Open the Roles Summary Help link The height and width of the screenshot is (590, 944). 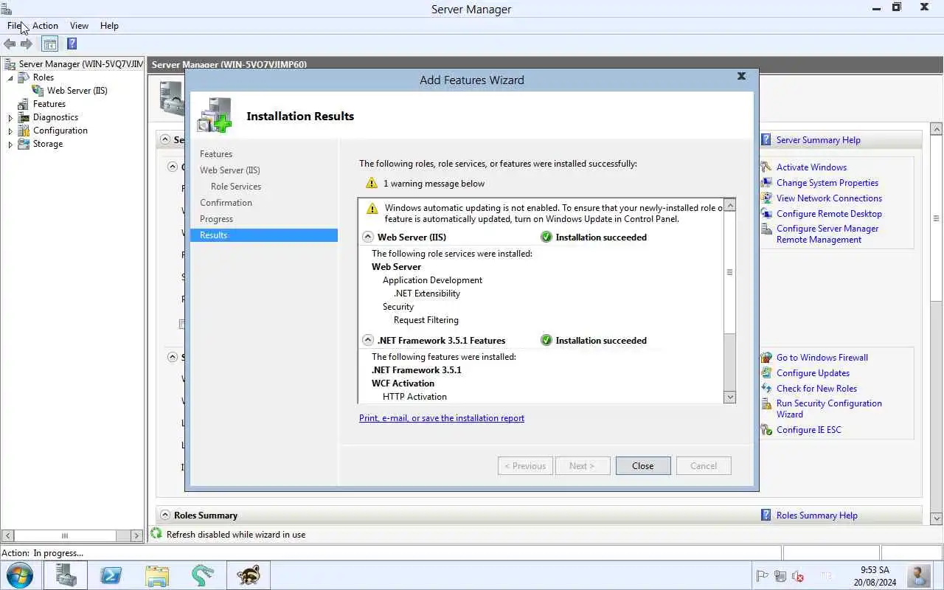(x=817, y=516)
